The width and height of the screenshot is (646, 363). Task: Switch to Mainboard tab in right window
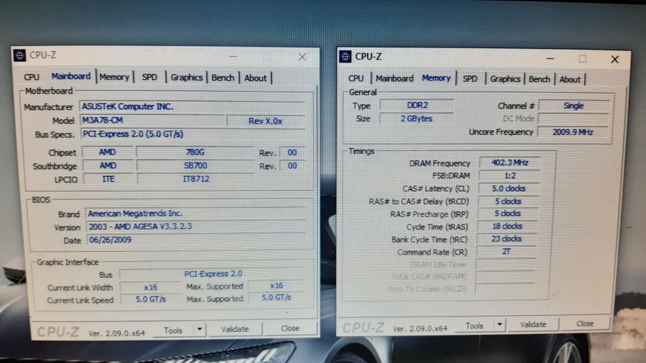394,78
